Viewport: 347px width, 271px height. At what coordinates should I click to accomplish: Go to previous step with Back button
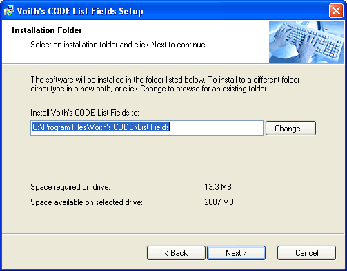click(176, 253)
